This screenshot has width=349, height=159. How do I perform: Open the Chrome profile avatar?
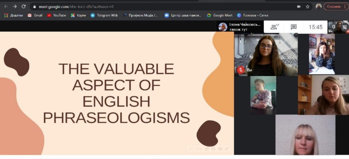coord(318,6)
